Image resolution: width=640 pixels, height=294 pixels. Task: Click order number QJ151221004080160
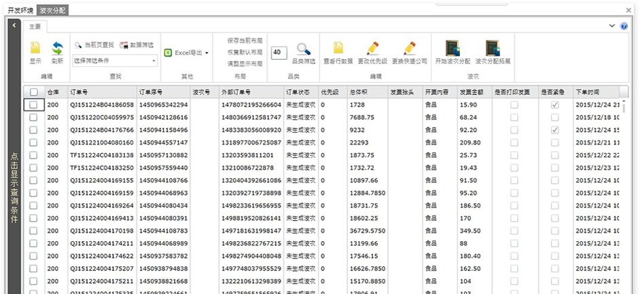pyautogui.click(x=102, y=142)
